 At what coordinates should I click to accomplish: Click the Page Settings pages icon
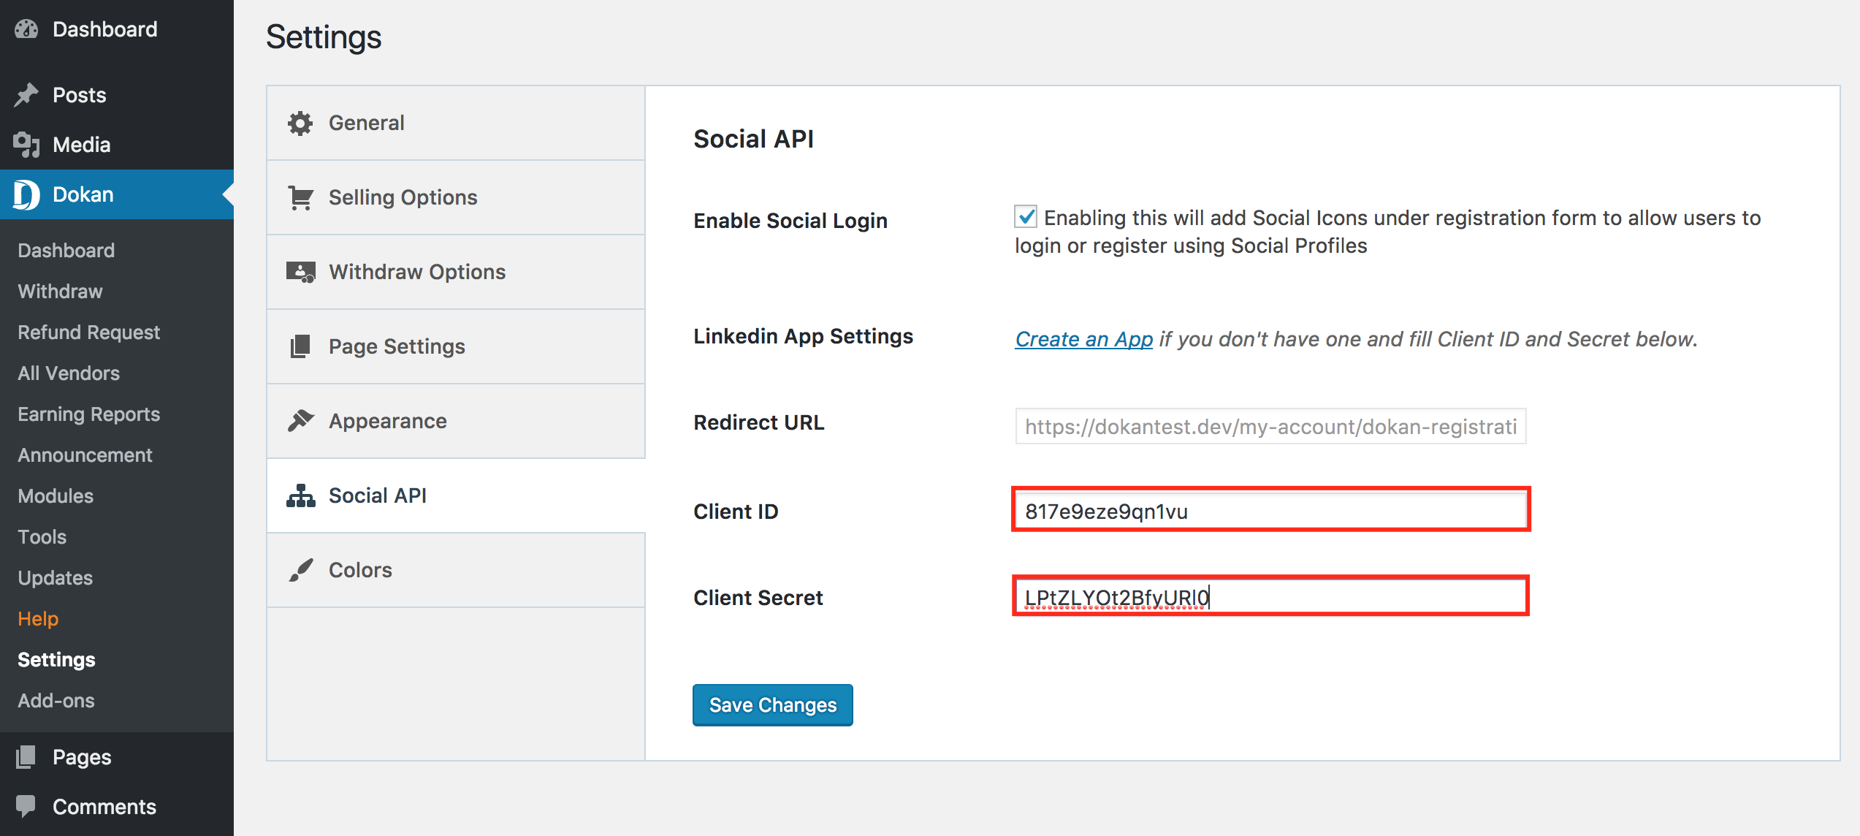pos(300,346)
